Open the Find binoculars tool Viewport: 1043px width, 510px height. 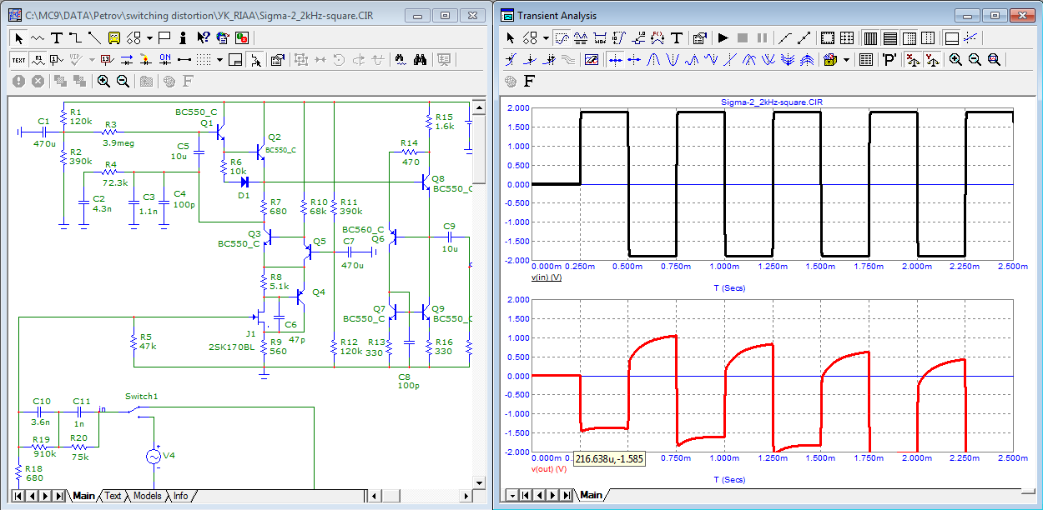[x=421, y=59]
